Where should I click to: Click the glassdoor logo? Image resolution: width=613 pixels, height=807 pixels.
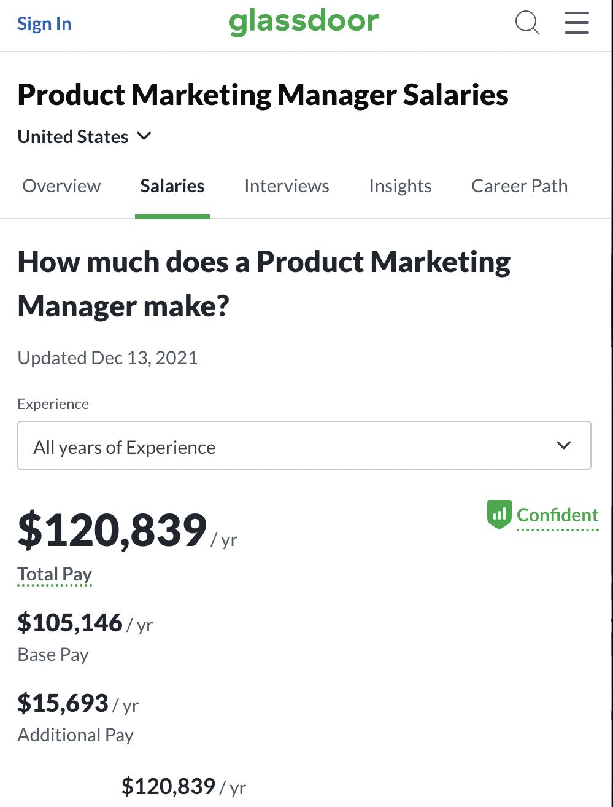(304, 23)
